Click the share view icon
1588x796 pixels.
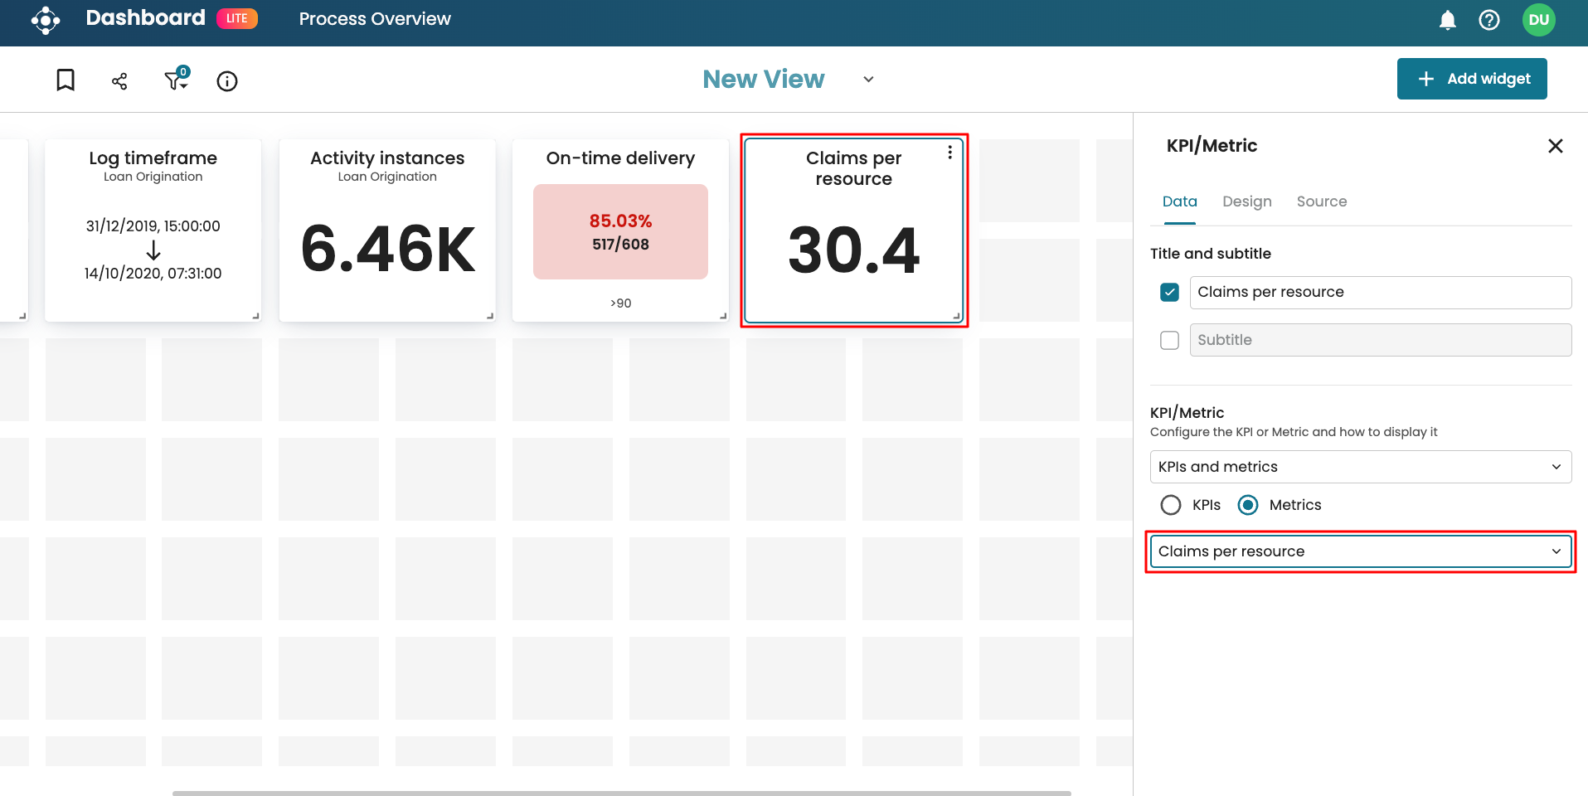(119, 80)
